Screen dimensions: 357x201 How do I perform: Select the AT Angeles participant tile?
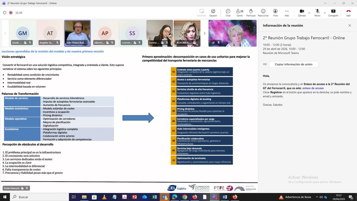pyautogui.click(x=50, y=33)
